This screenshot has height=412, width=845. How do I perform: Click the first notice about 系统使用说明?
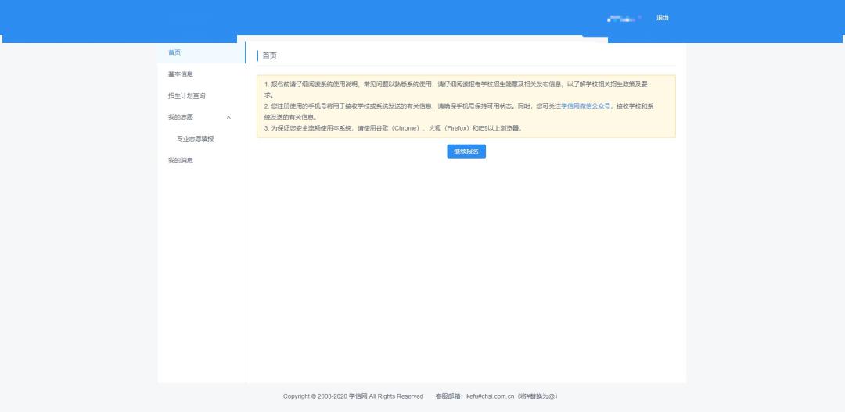tap(462, 84)
